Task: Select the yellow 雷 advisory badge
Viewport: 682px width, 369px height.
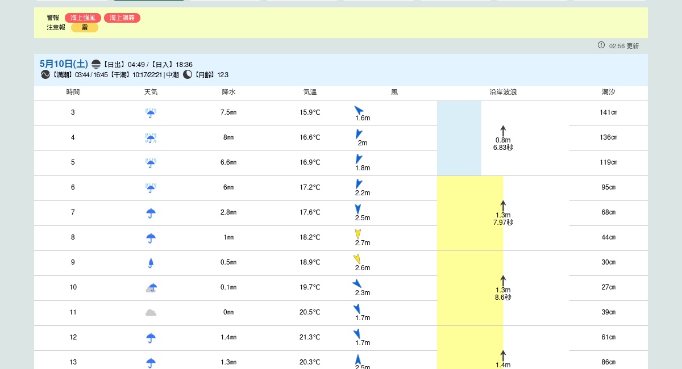Action: click(85, 27)
